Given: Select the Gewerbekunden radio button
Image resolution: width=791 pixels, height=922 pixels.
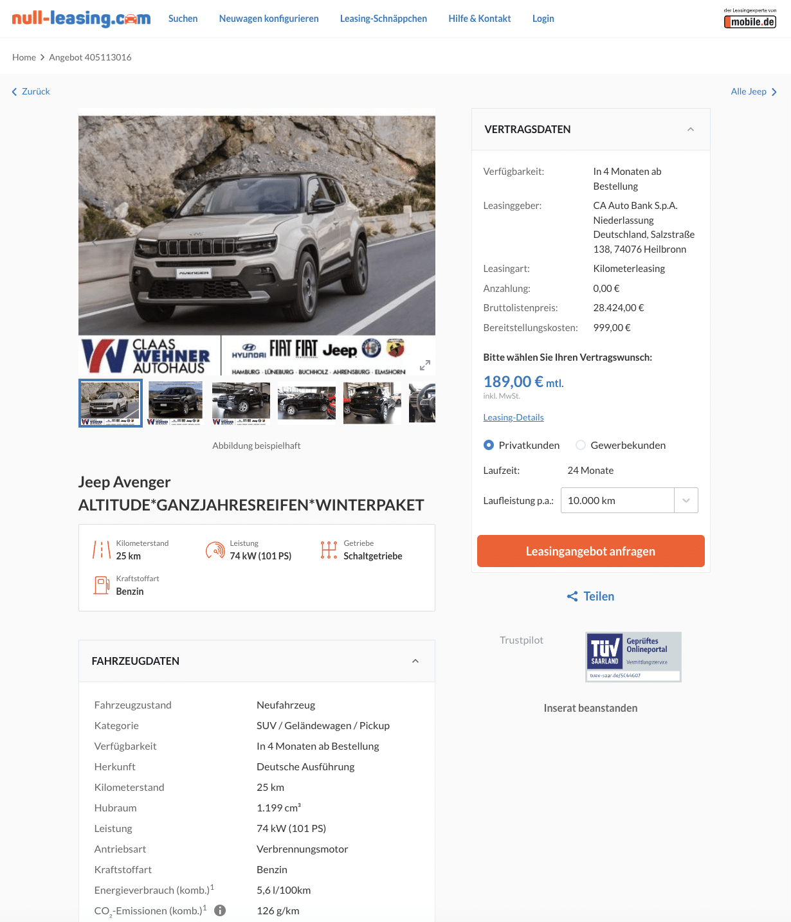Looking at the screenshot, I should click(x=581, y=445).
